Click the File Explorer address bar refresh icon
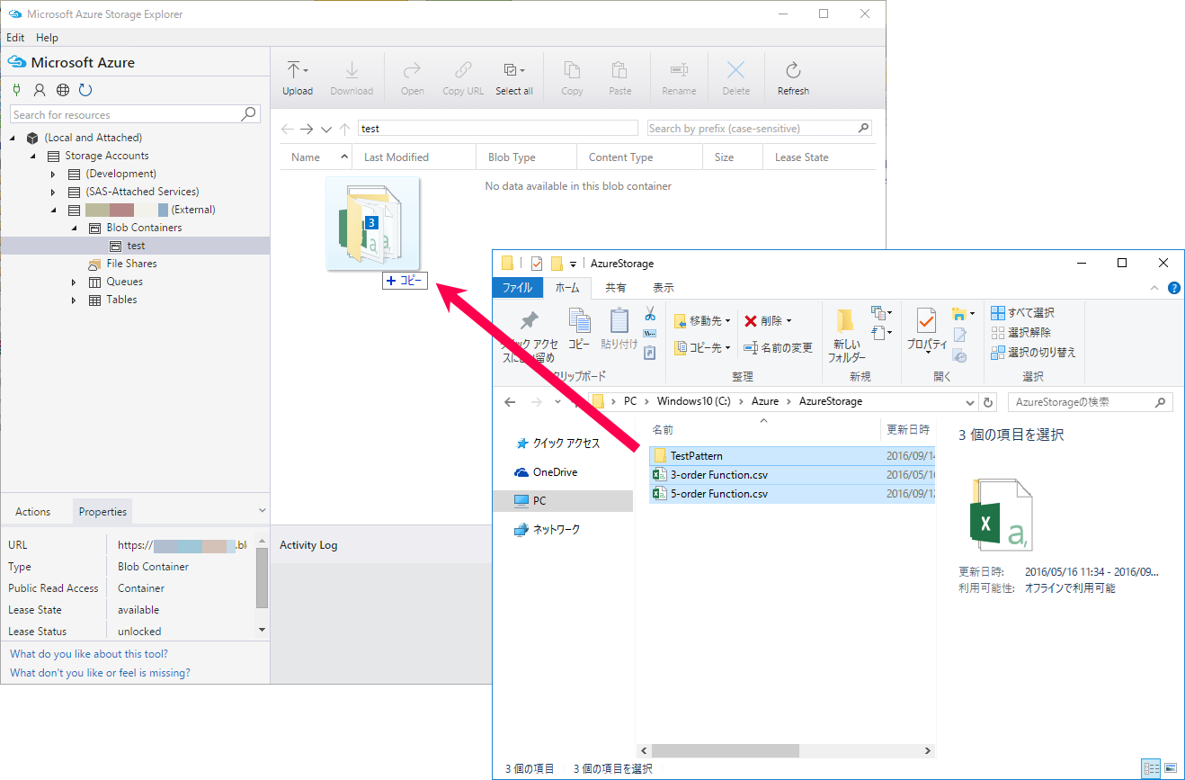Viewport: 1185px width, 780px height. click(x=989, y=402)
